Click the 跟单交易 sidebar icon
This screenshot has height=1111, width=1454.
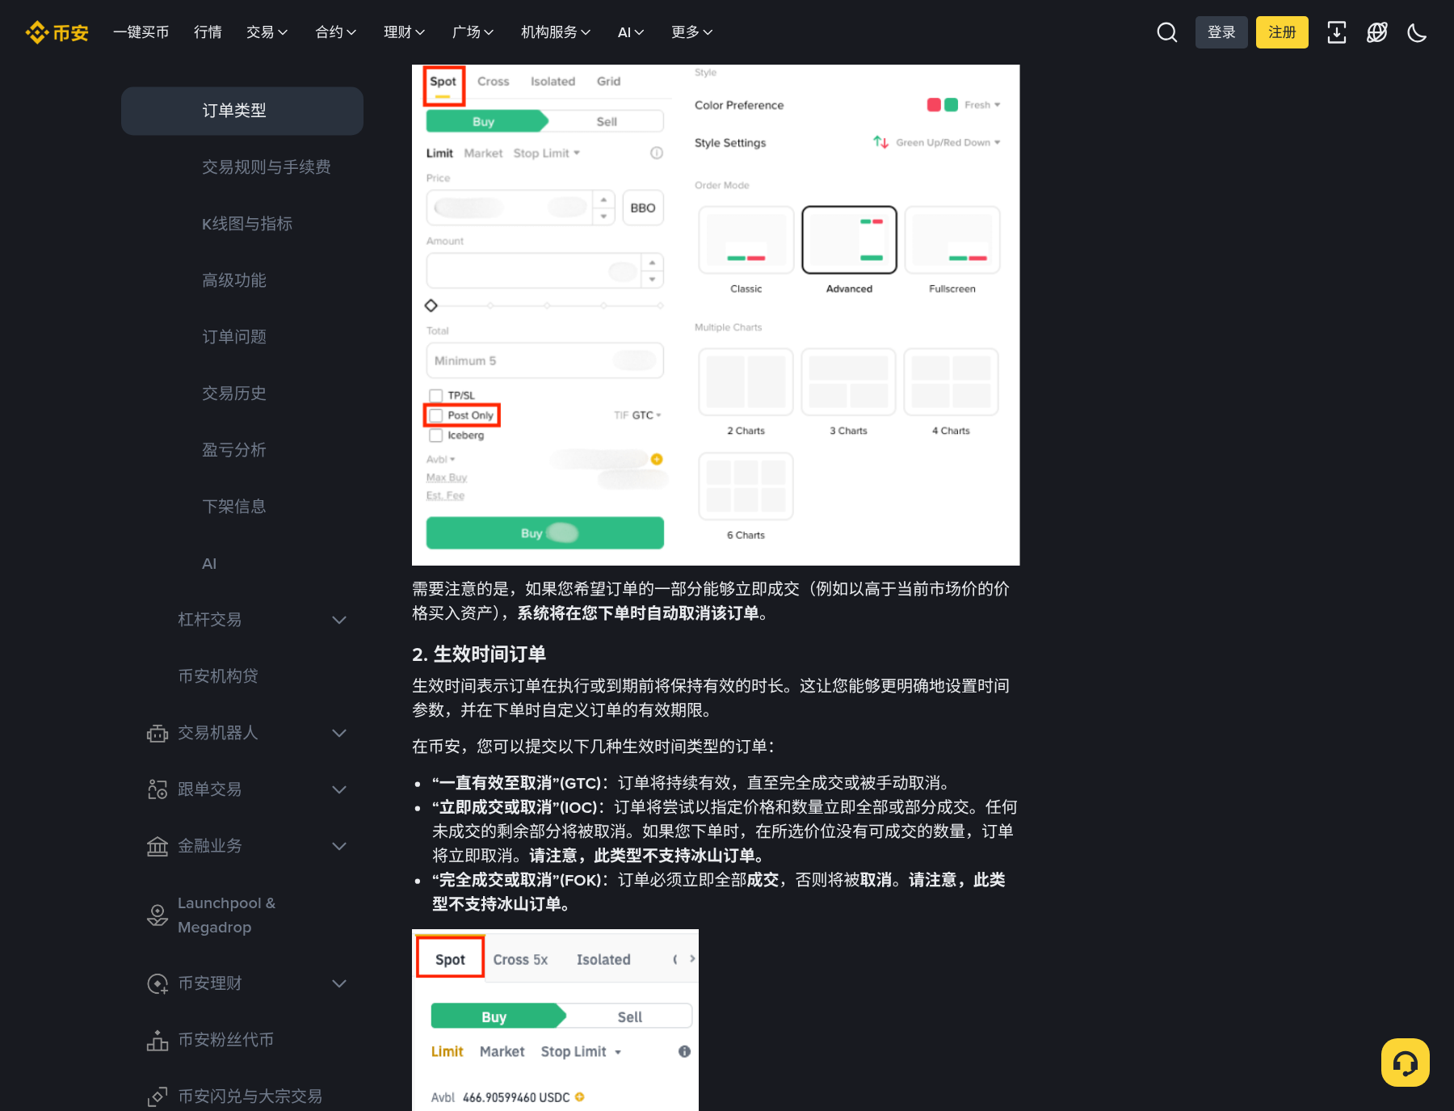pyautogui.click(x=158, y=789)
